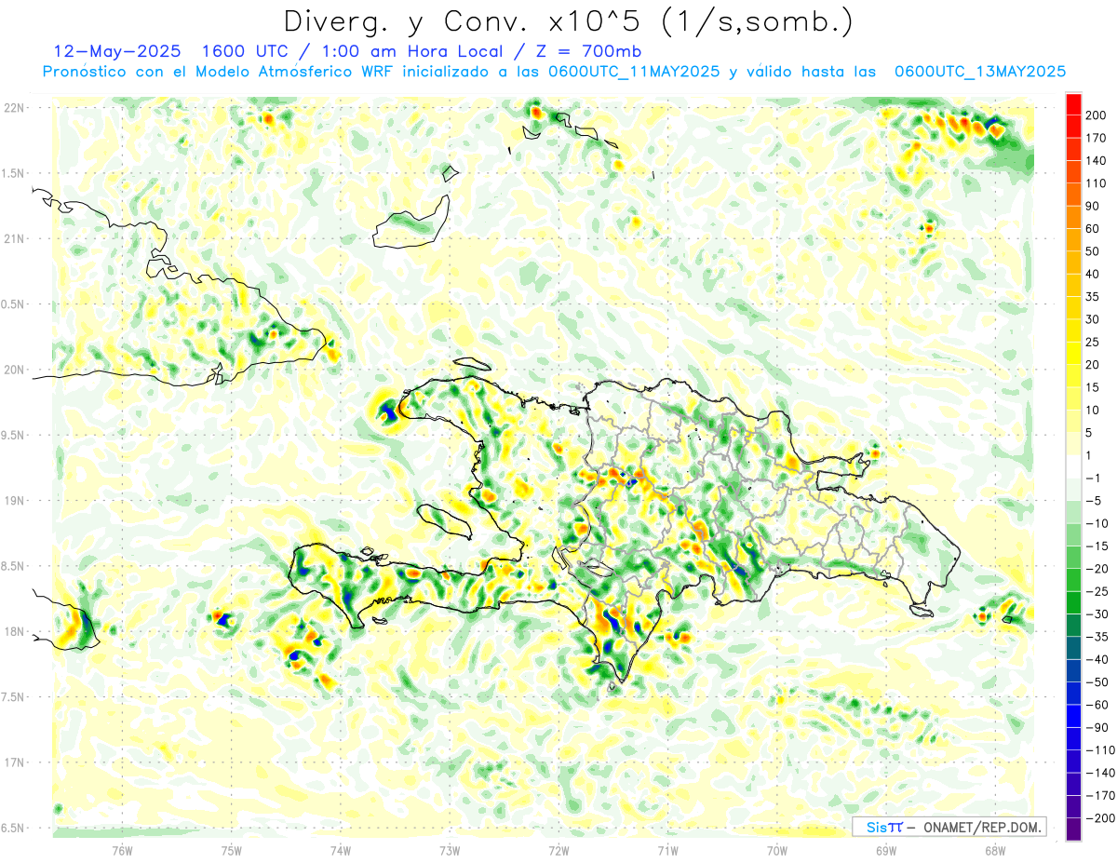Click the positive '35' colorbar label
This screenshot has height=863, width=1117.
[x=1093, y=297]
